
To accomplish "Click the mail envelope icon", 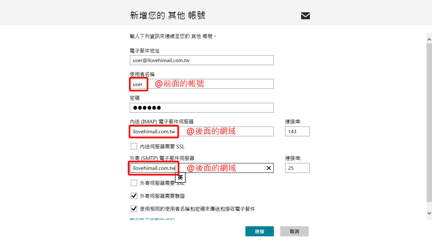I will click(x=305, y=16).
